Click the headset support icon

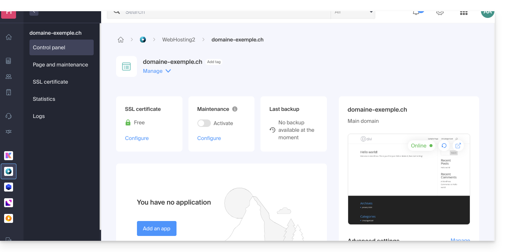click(9, 116)
